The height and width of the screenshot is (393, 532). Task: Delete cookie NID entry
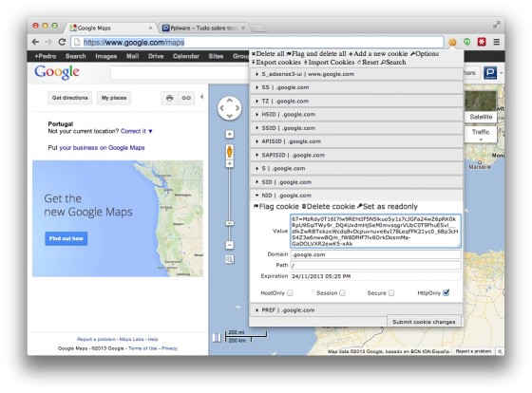click(329, 207)
